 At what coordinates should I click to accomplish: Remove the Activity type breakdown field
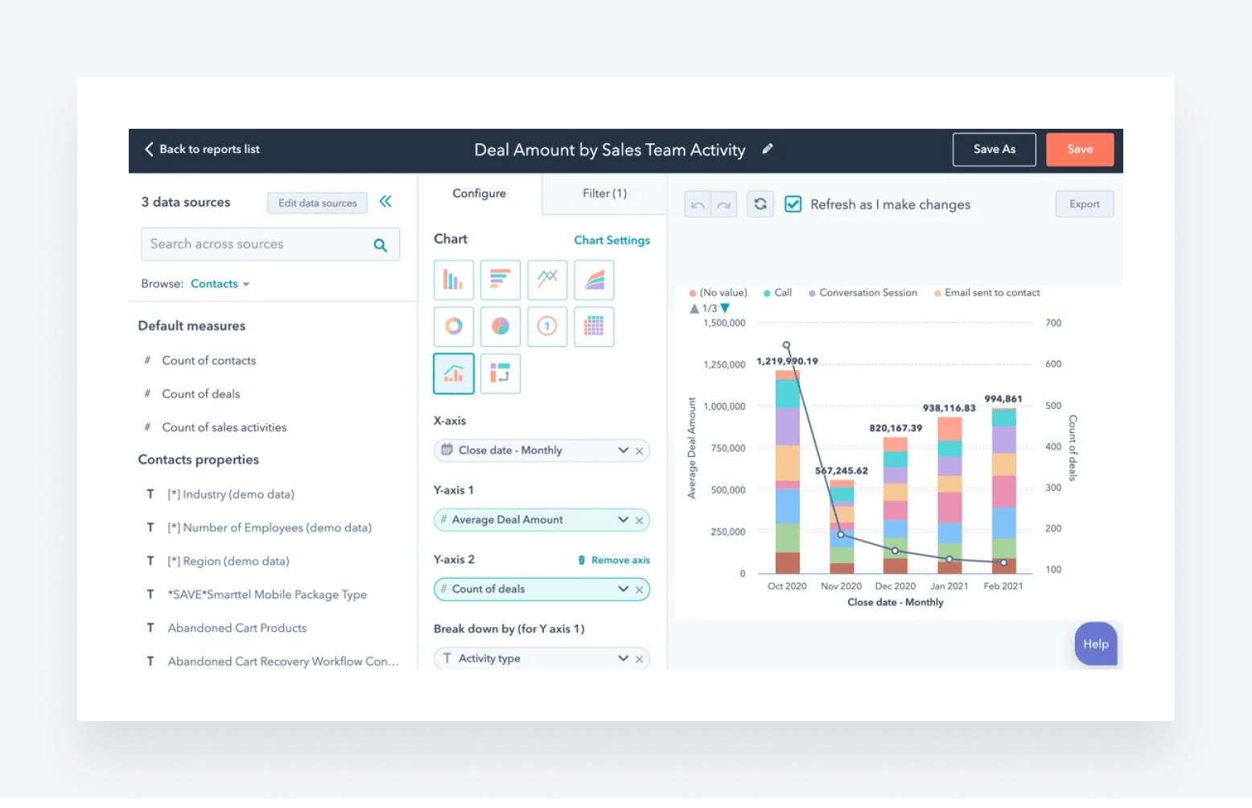[640, 659]
